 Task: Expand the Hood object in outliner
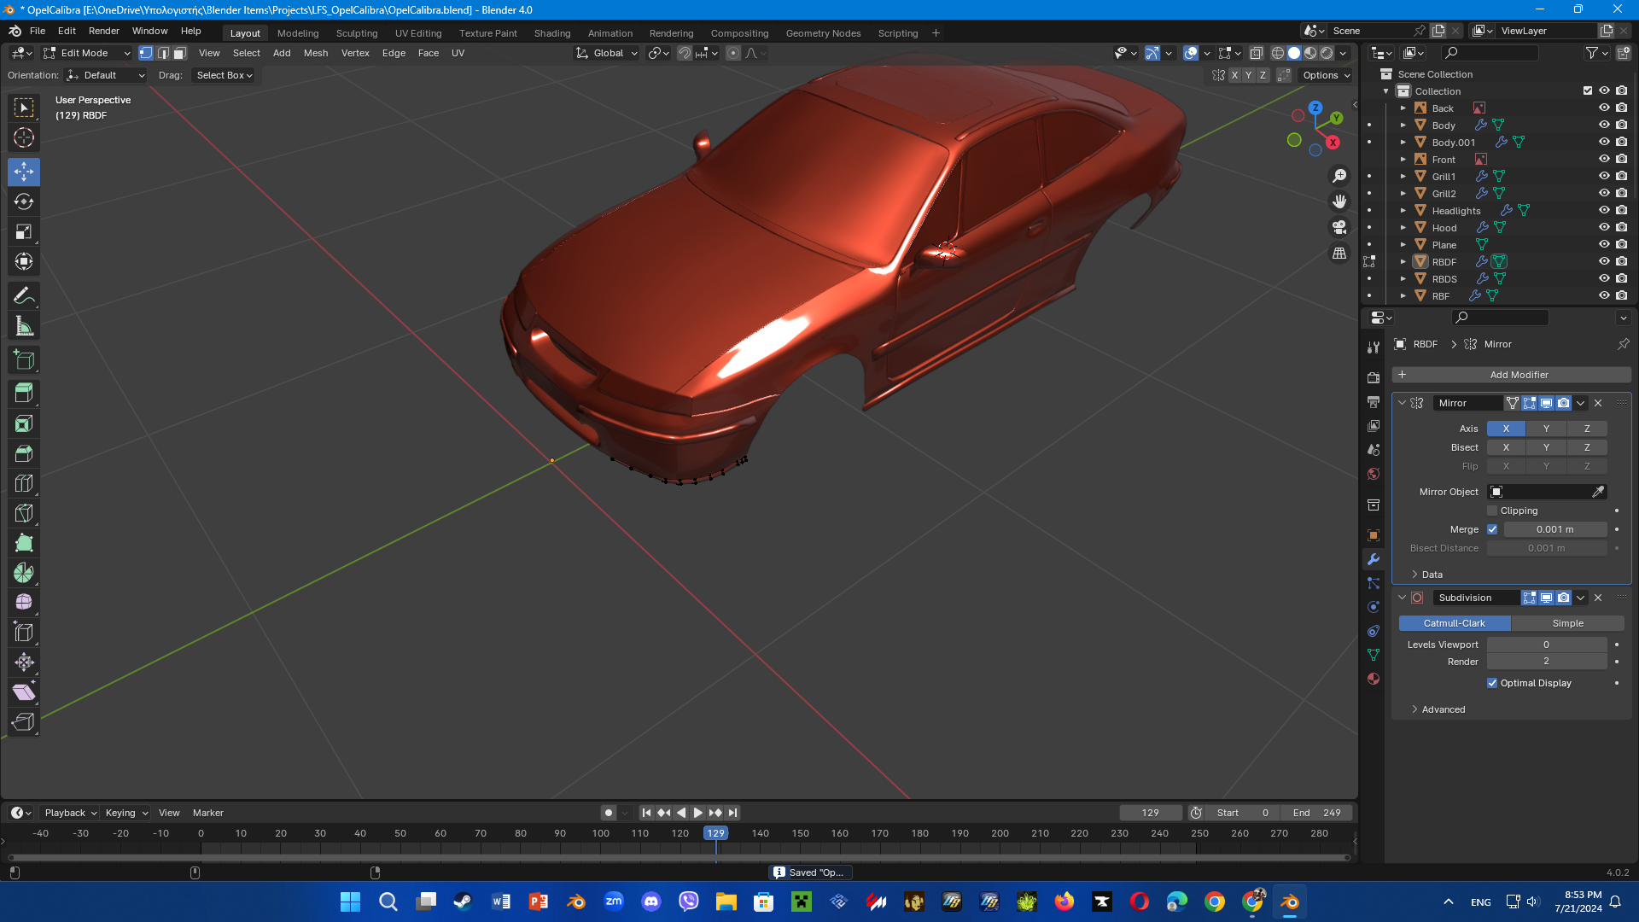click(1403, 228)
